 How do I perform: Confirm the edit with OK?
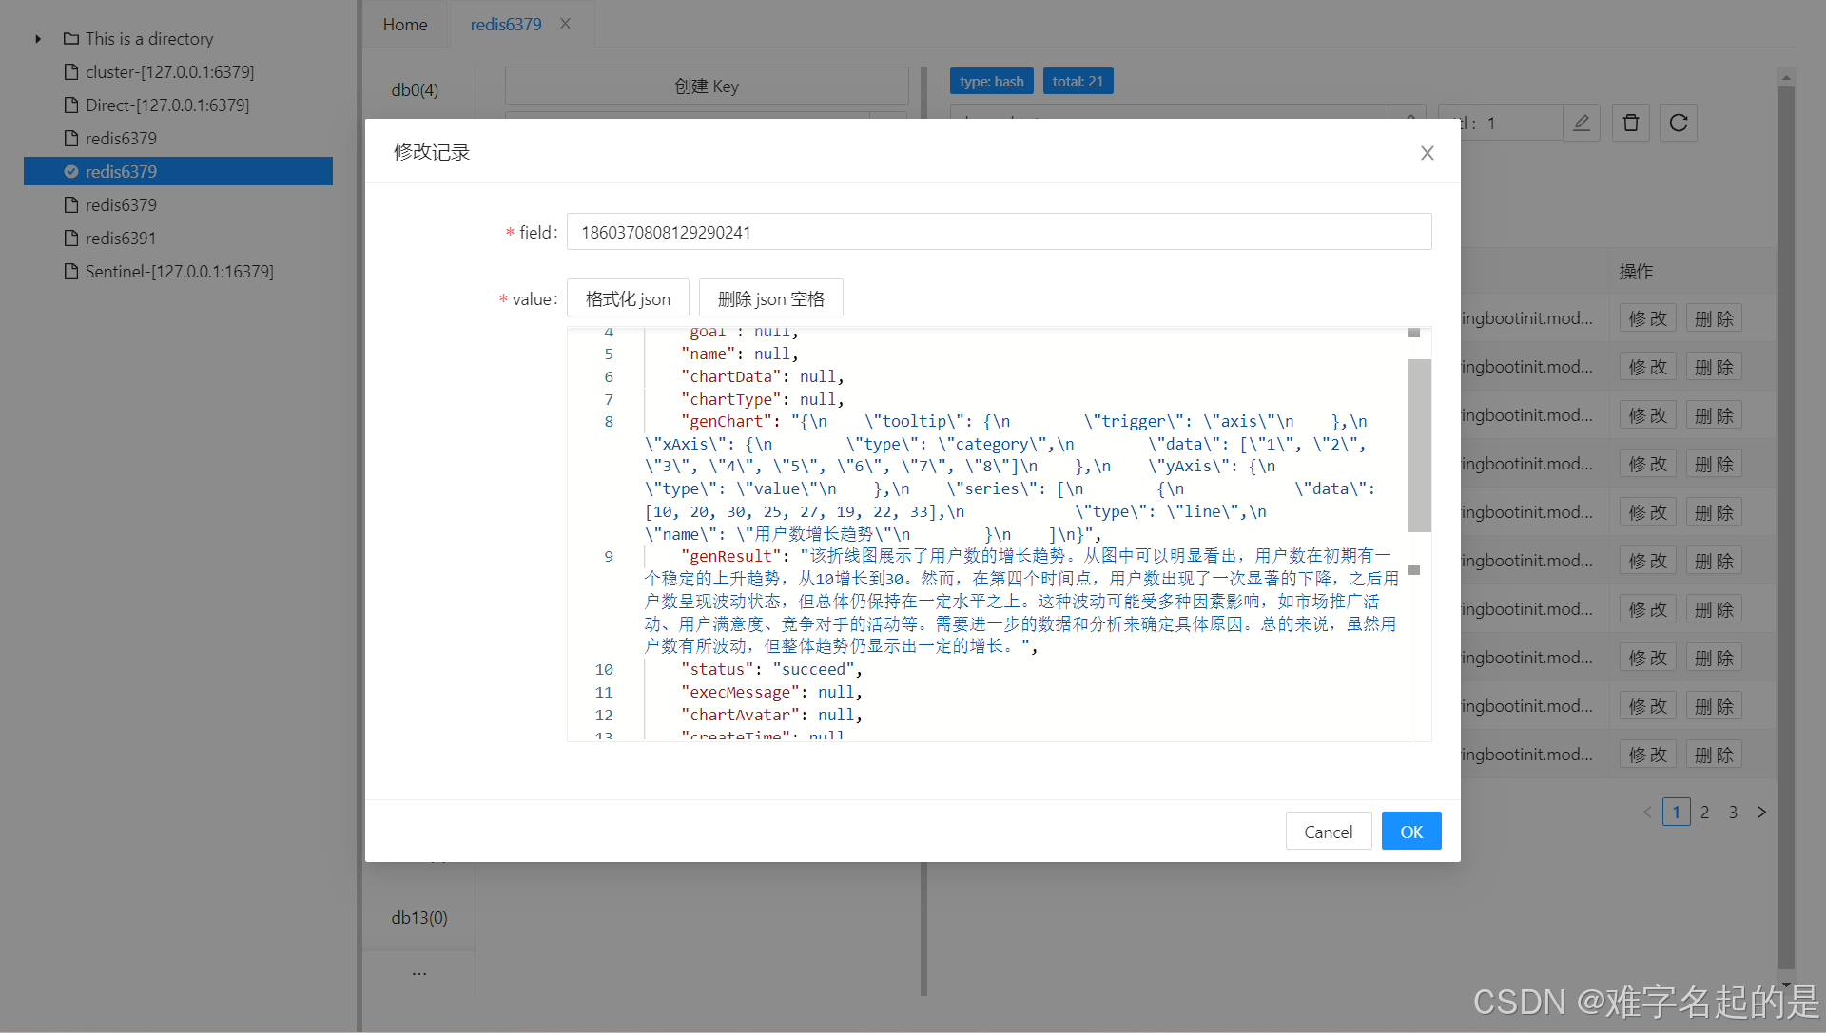[x=1410, y=832]
